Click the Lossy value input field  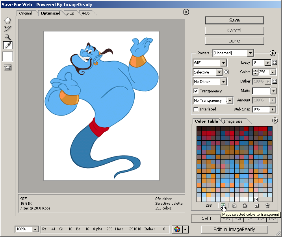[259, 62]
